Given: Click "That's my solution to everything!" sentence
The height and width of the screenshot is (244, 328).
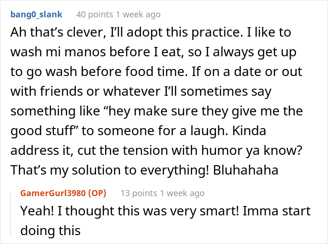Looking at the screenshot, I should [110, 170].
